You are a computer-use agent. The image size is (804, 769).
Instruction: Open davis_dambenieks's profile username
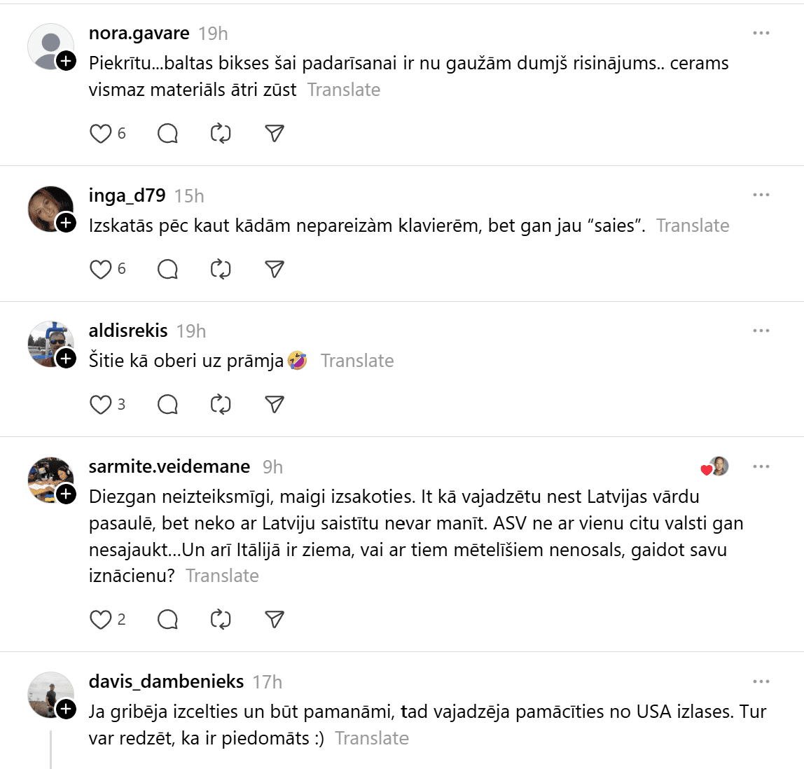tap(166, 681)
